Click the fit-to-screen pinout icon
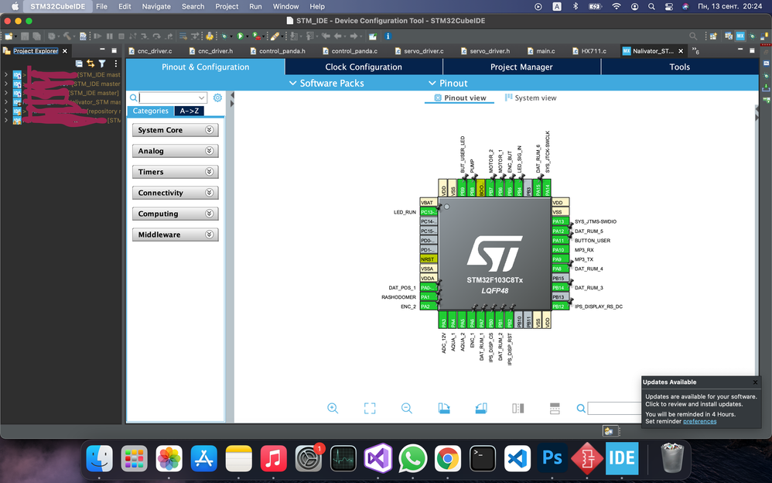 point(370,408)
